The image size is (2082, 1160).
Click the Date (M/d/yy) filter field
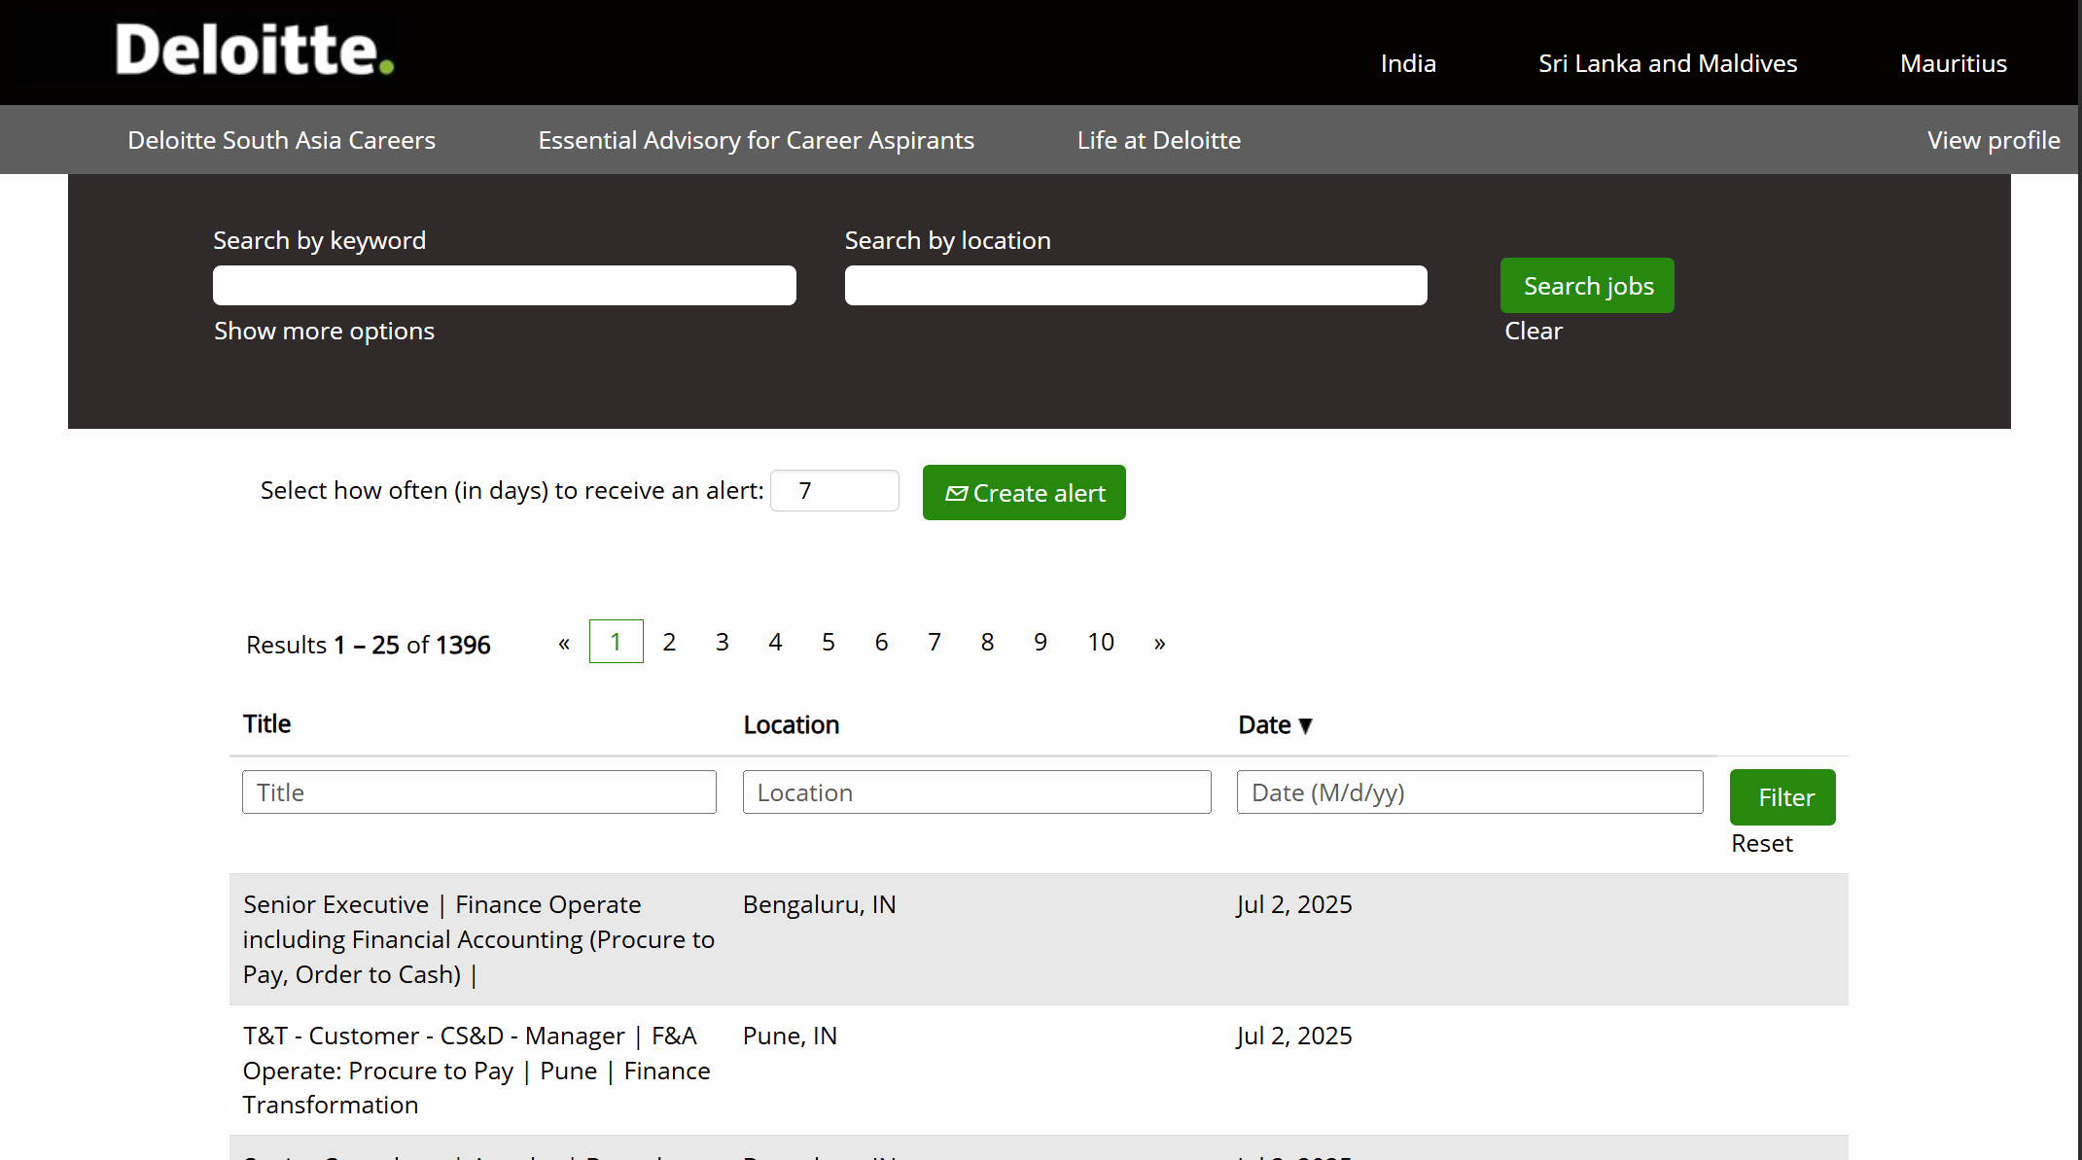coord(1469,791)
